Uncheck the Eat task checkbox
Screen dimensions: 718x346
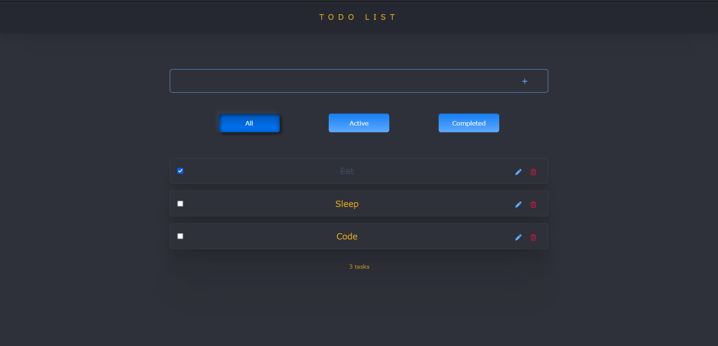coord(180,171)
